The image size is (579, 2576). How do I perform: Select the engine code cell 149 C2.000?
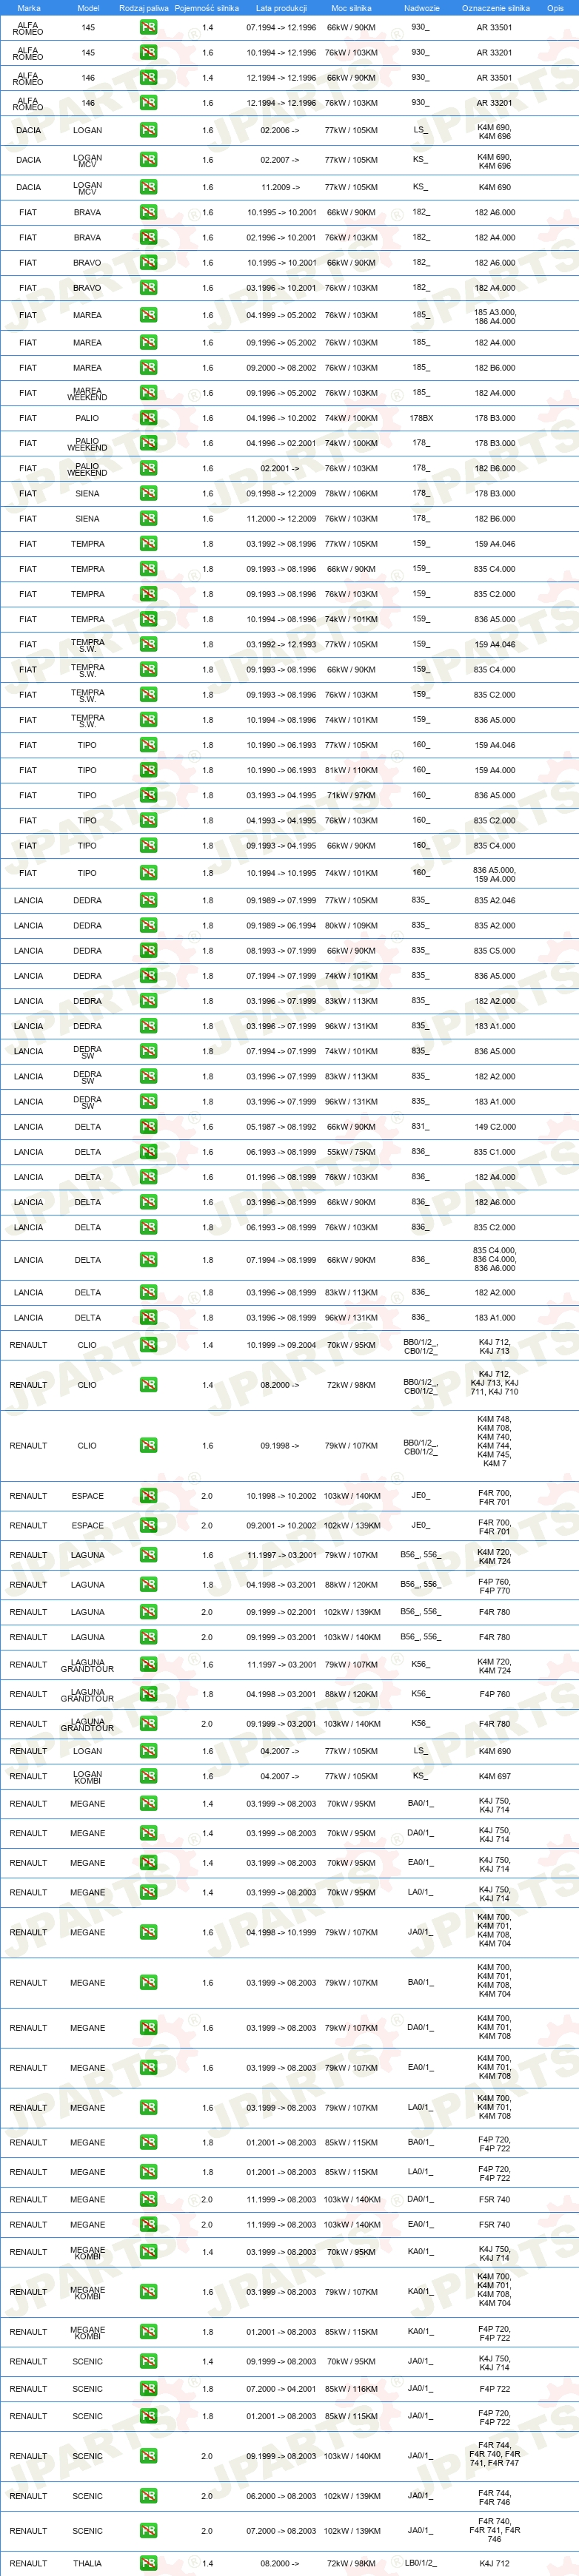pyautogui.click(x=494, y=1127)
